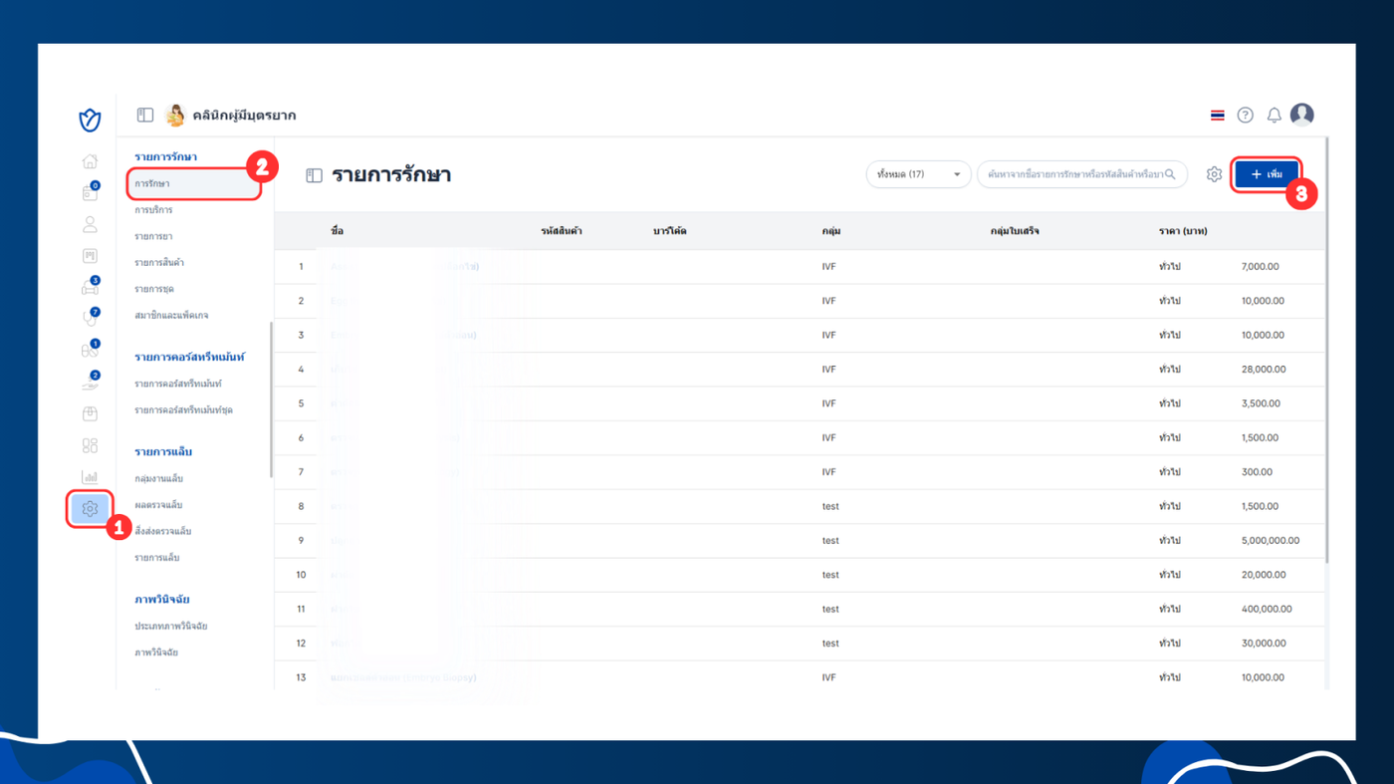Click the clinic avatar next to คลินิกผู้มีบุตรยาก
Viewport: 1394px width, 784px height.
tap(175, 116)
